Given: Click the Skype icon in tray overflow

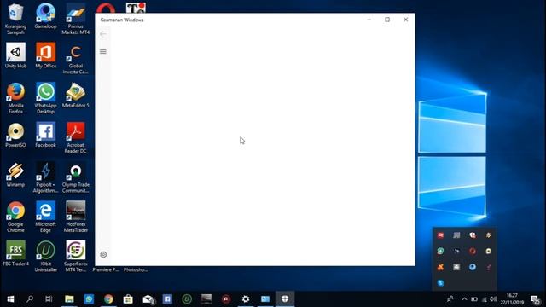Looking at the screenshot, I should [440, 282].
